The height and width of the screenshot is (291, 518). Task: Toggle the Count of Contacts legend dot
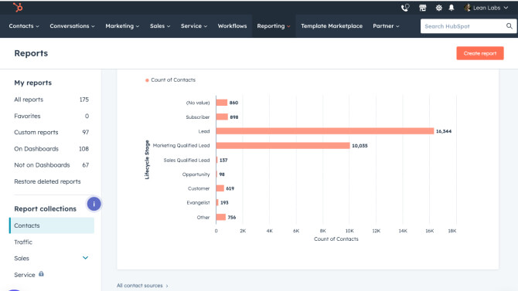coord(147,80)
